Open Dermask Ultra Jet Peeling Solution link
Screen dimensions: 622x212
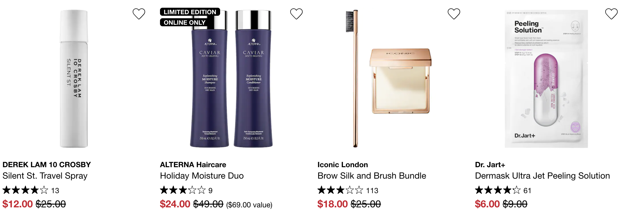pyautogui.click(x=542, y=176)
